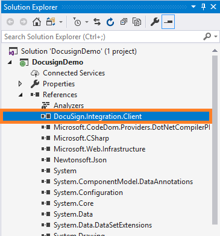220x236 pixels.
Task: Select Connected Services item
Action: 74,73
